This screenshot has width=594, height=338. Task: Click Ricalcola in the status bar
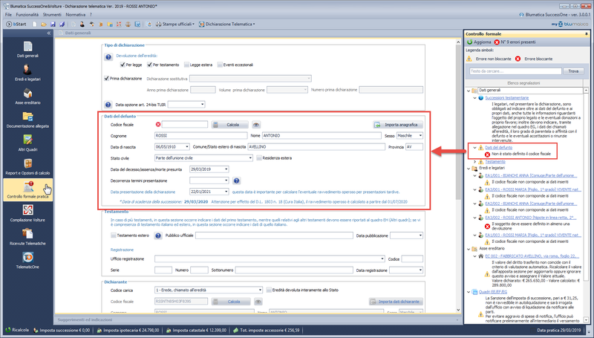pos(17,330)
